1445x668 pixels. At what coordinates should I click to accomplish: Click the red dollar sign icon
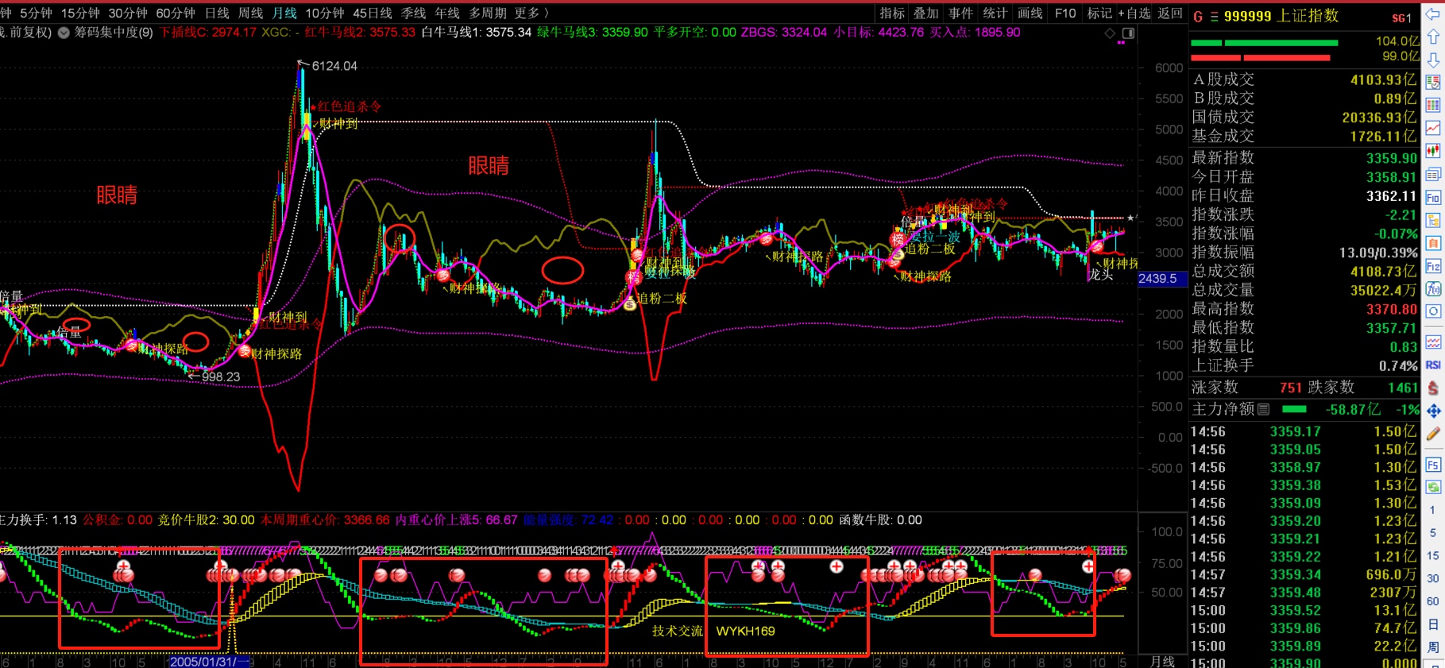pos(1433,388)
